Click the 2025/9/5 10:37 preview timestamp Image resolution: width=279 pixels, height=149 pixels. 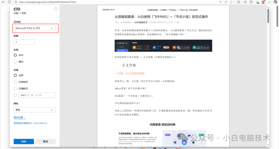point(108,10)
